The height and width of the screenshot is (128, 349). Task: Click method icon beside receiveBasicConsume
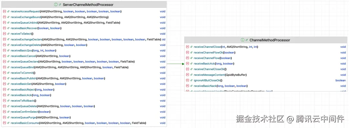point(5,123)
